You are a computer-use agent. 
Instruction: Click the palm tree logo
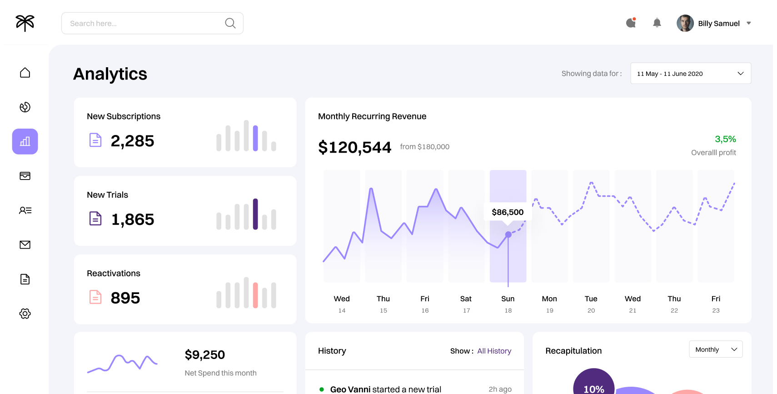[25, 23]
